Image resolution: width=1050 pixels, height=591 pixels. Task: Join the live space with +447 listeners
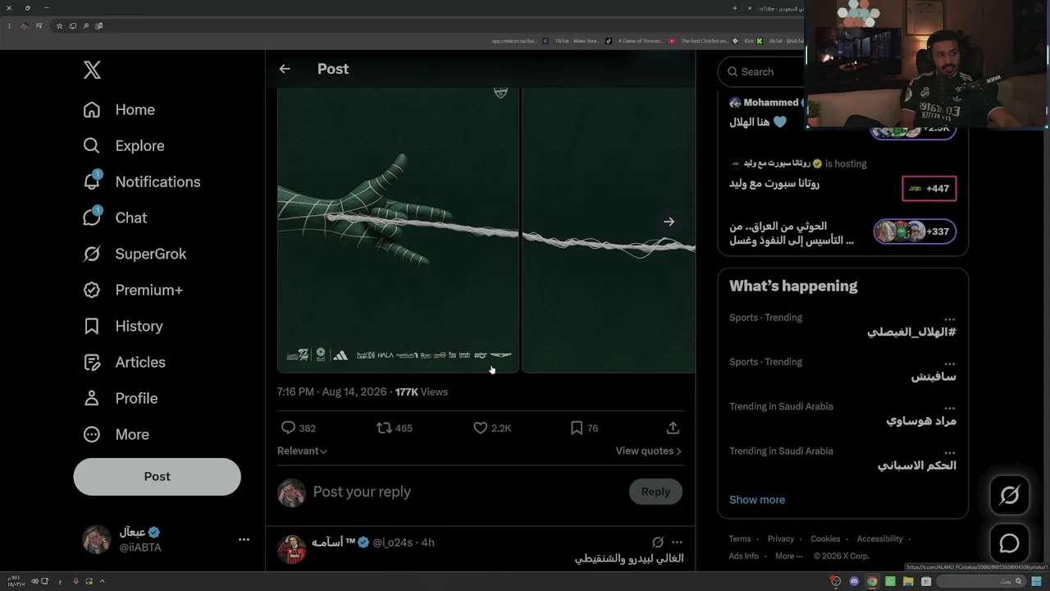[929, 189]
